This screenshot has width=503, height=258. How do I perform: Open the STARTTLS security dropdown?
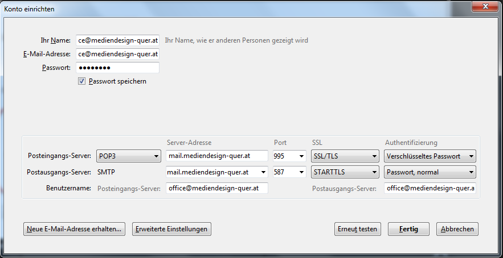click(x=345, y=172)
